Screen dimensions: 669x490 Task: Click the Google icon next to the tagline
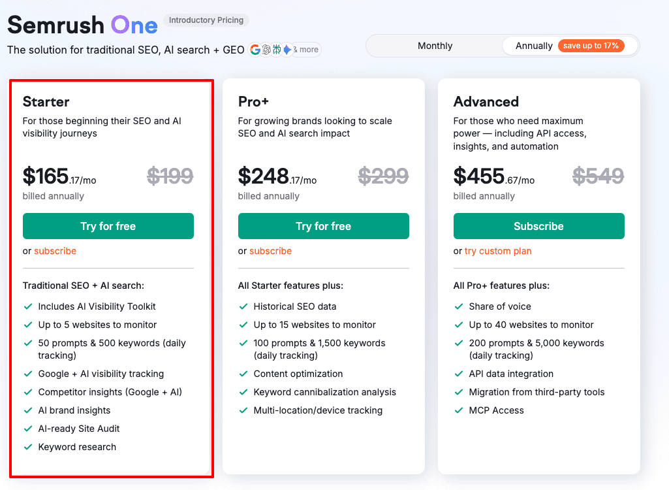pos(255,49)
